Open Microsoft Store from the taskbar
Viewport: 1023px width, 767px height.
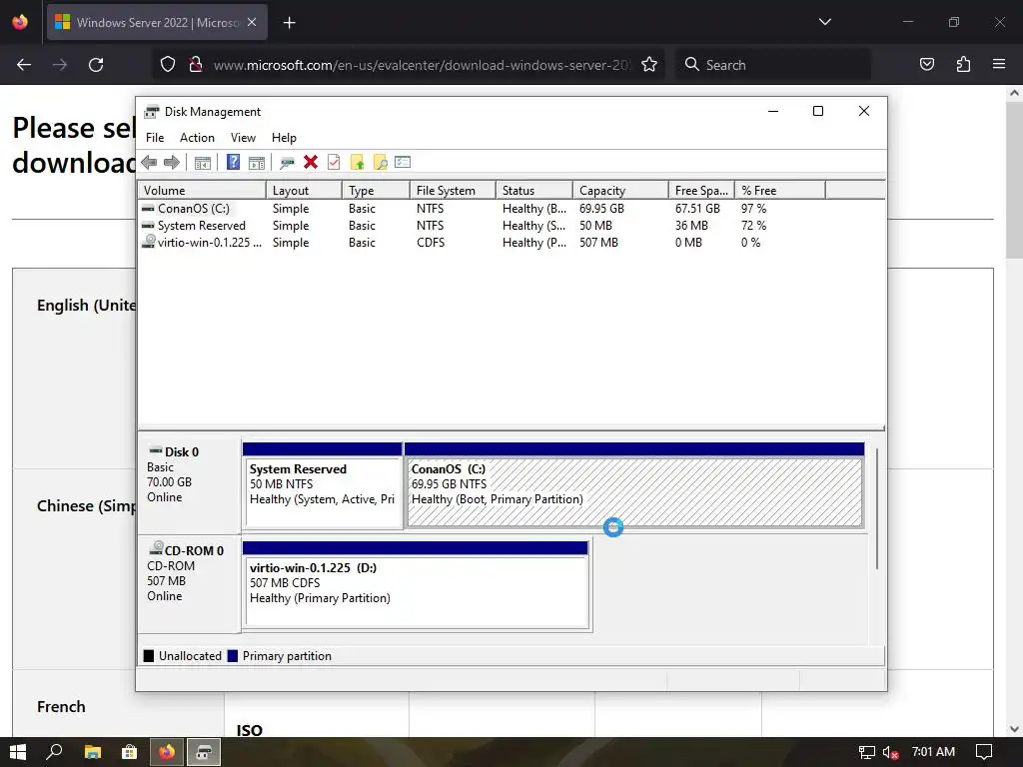(129, 752)
